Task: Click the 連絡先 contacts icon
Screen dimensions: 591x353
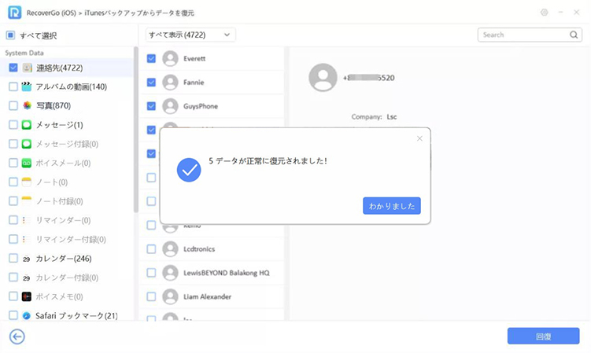Action: tap(27, 68)
